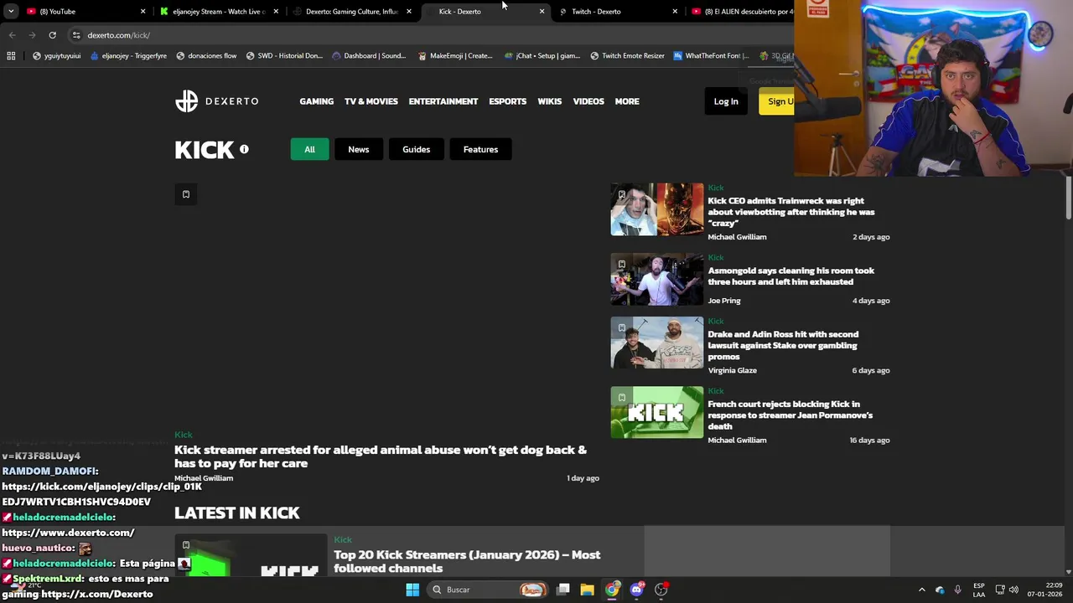Image resolution: width=1073 pixels, height=603 pixels.
Task: Open the Windows Start menu
Action: coord(412,590)
